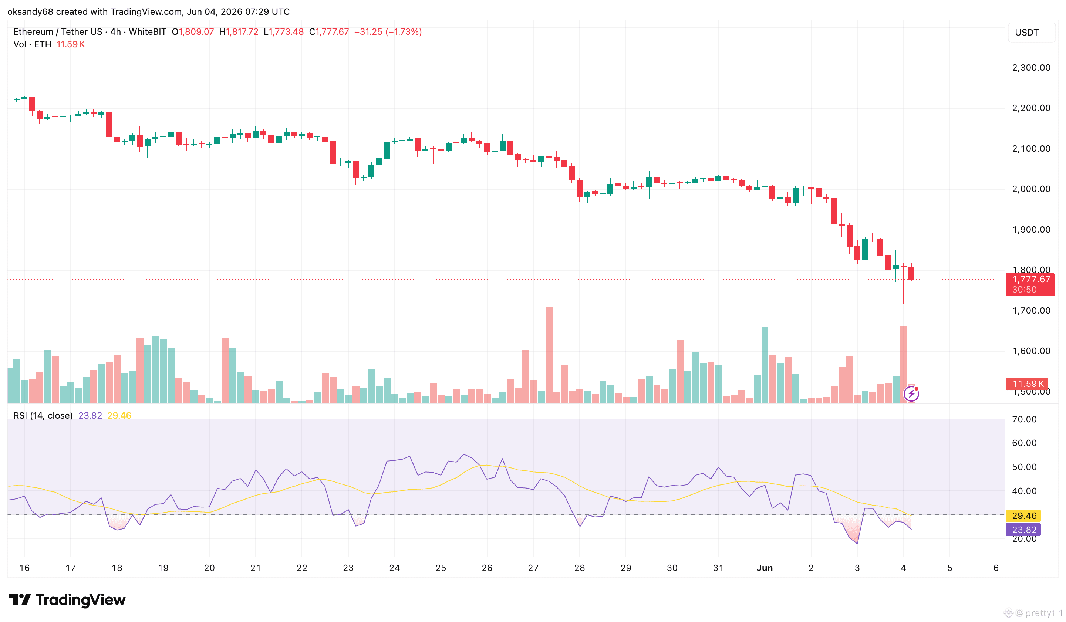Click the purple 23.82 RSI axis tag
This screenshot has height=622, width=1066.
click(1023, 530)
